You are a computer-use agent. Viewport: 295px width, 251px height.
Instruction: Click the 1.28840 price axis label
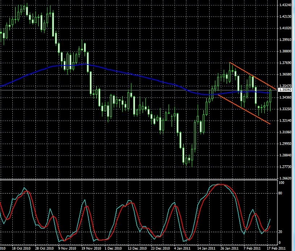coord(286,155)
